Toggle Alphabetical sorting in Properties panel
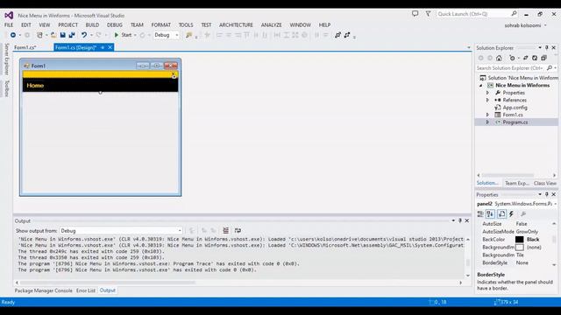Screen dimensions: 561x315 pos(490,213)
